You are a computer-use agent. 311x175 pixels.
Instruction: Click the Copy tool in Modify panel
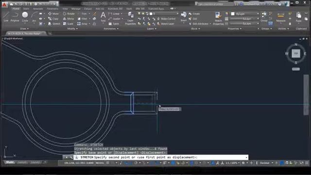[x=53, y=18]
